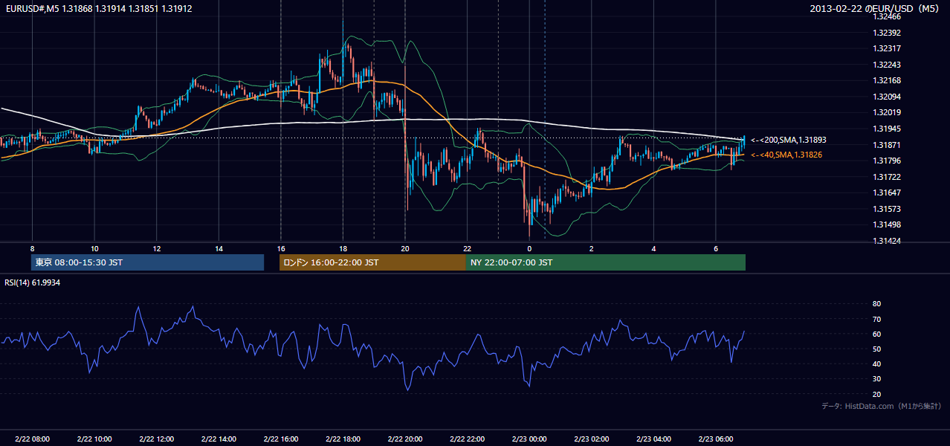Click the 200 SMA 1.31893 label
The image size is (950, 446).
point(788,140)
